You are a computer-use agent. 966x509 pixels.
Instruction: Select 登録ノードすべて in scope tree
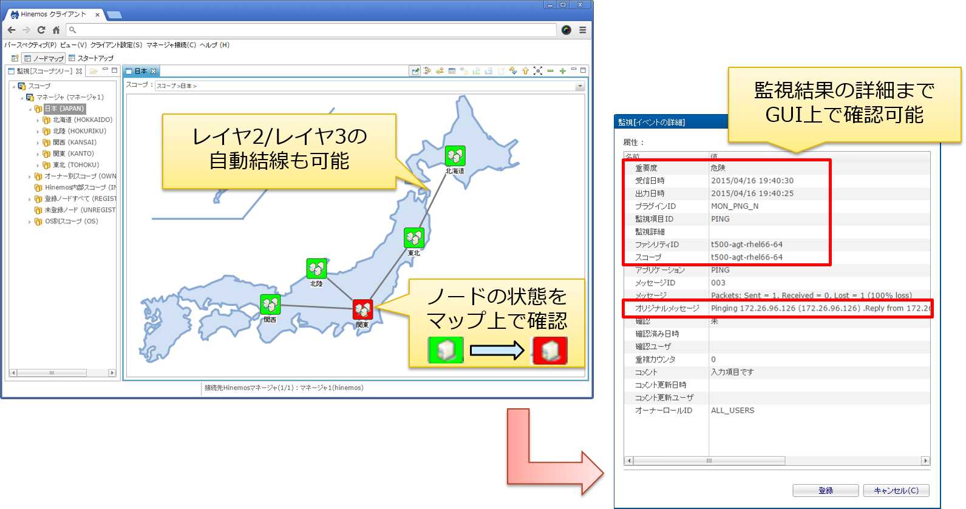(x=80, y=199)
